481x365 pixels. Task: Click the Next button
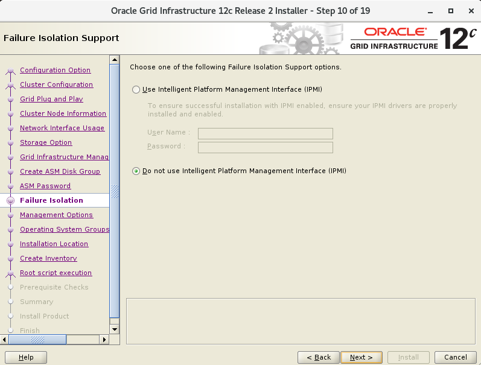click(x=362, y=357)
